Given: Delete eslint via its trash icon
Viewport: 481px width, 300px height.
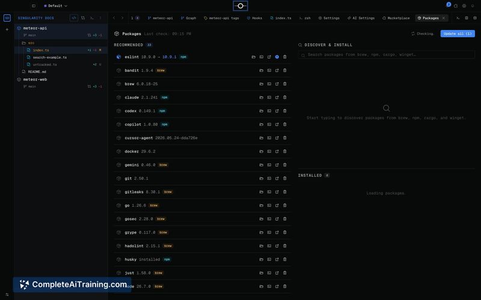Looking at the screenshot, I should click(x=284, y=57).
